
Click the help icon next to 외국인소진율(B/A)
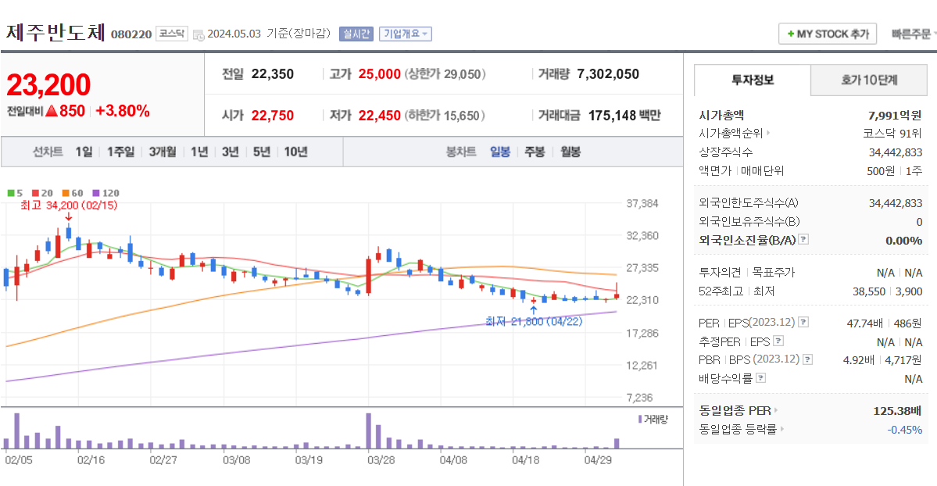pos(803,239)
